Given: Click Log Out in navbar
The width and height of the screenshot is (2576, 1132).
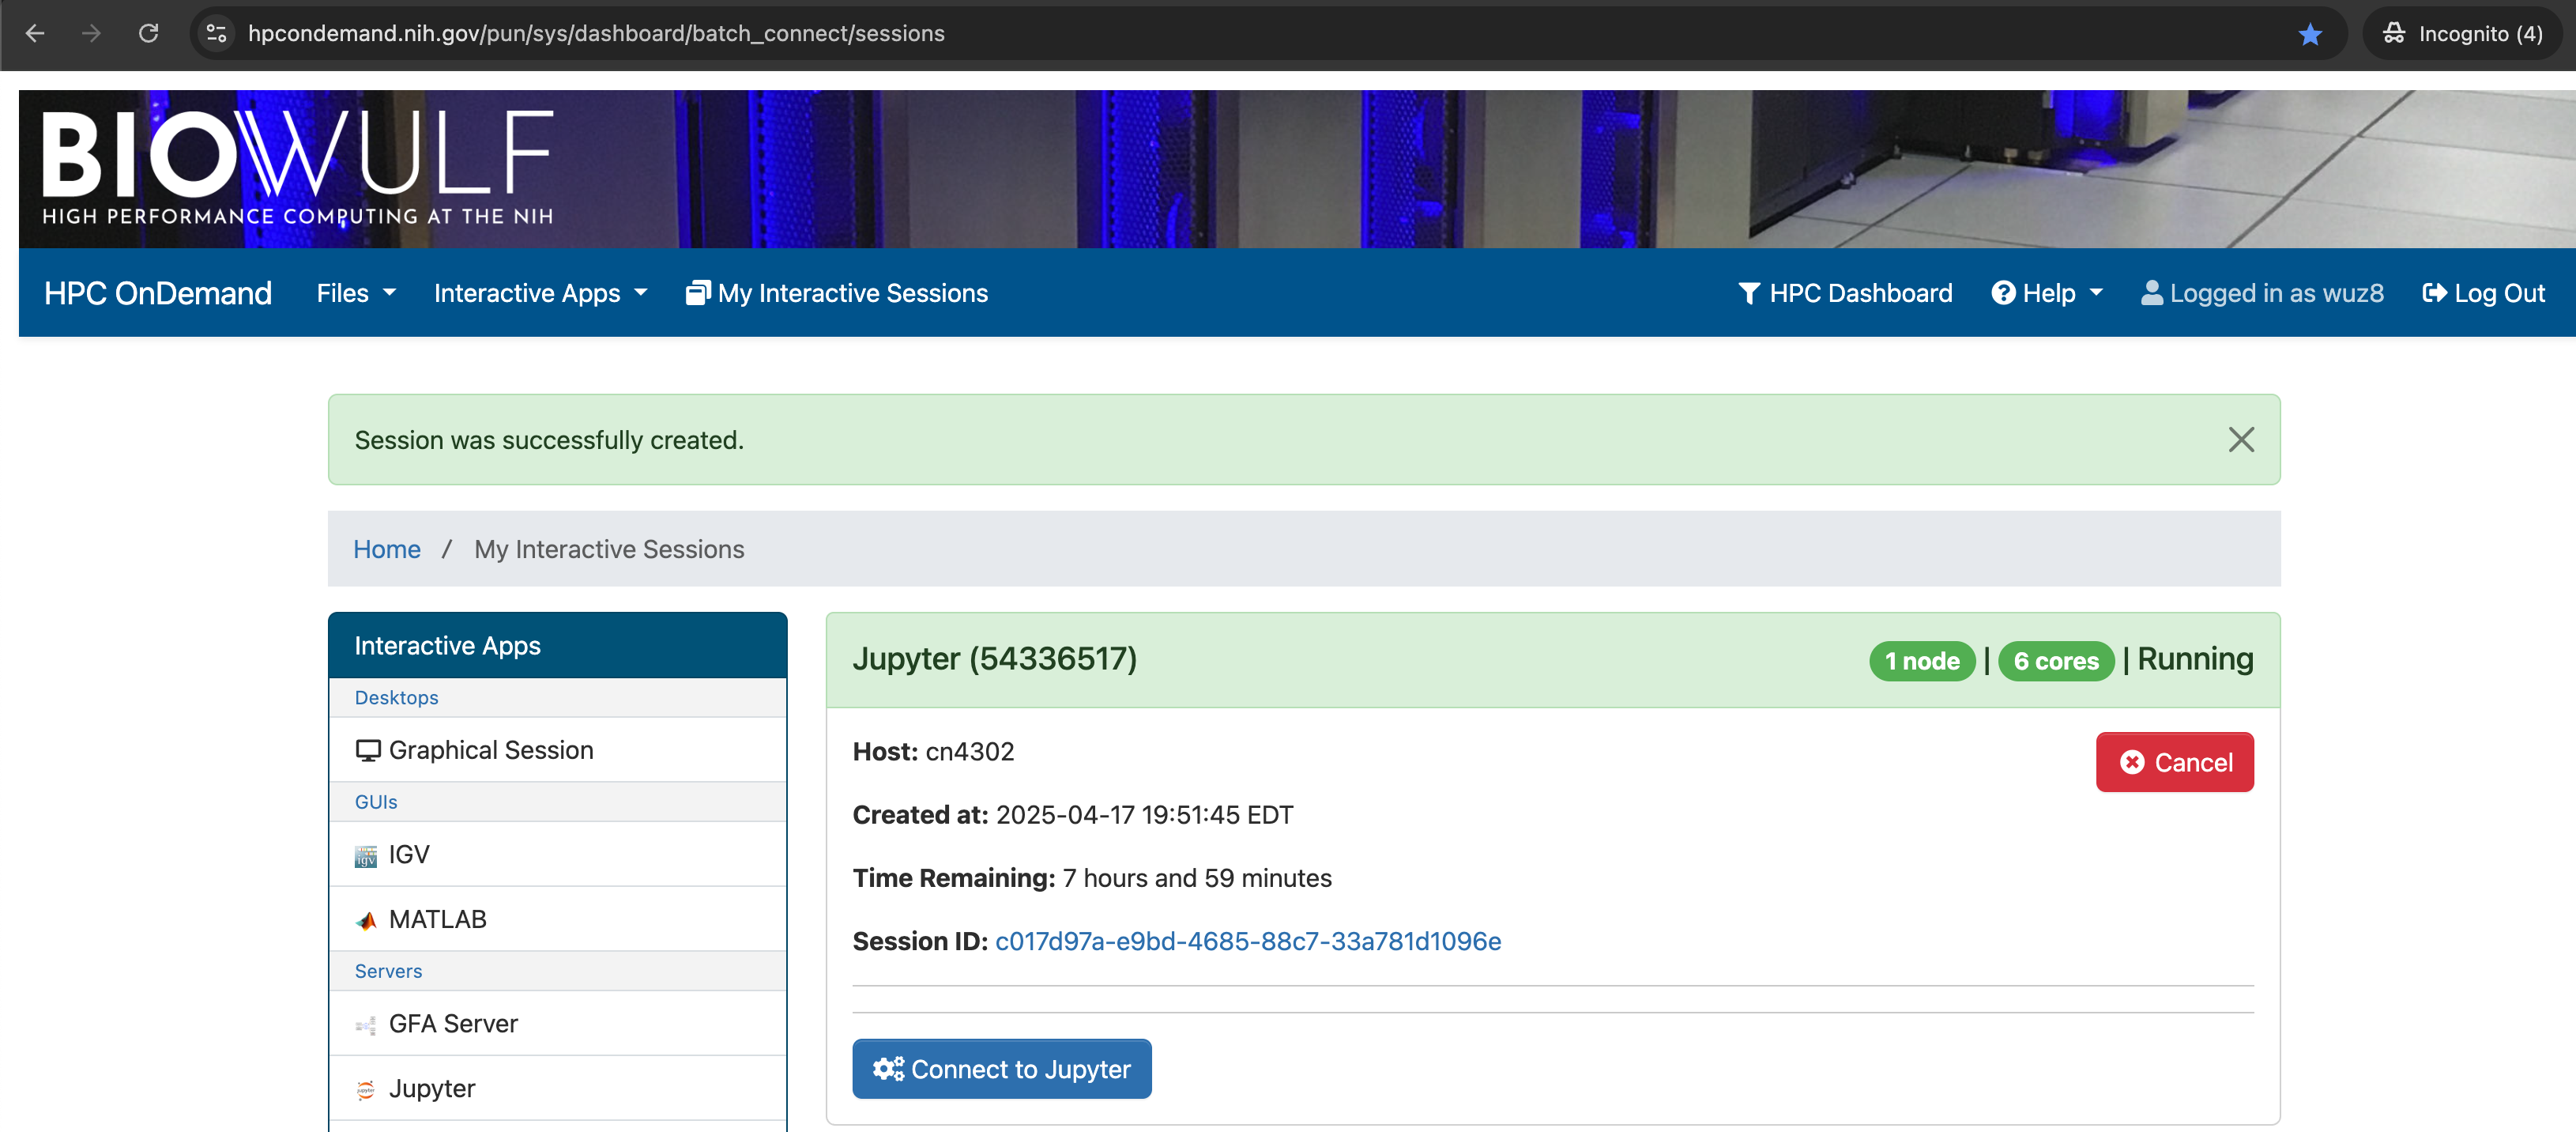Looking at the screenshot, I should coord(2483,293).
